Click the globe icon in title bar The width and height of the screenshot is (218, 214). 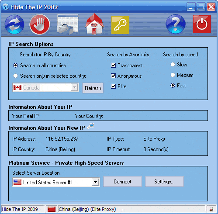click(x=6, y=7)
